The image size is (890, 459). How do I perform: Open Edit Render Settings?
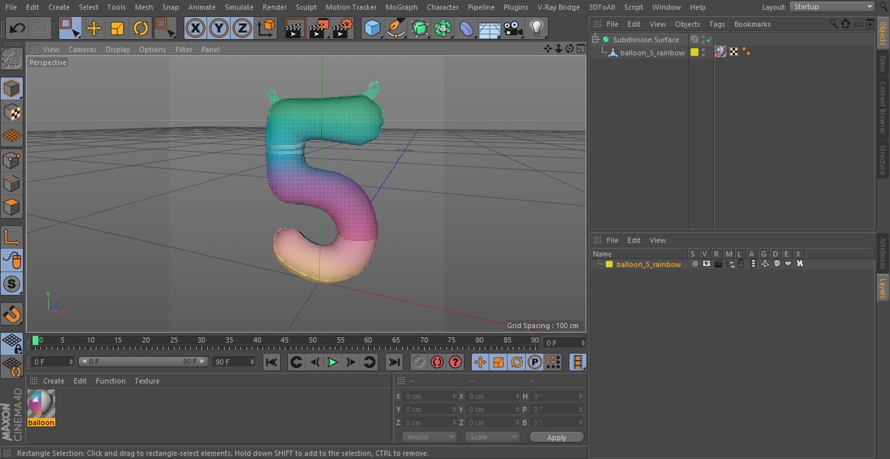pyautogui.click(x=343, y=28)
